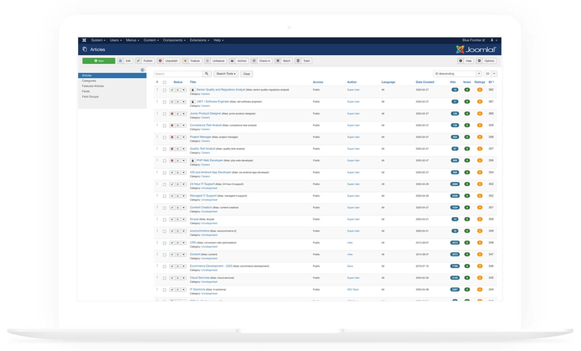Viewport: 581px width, 351px height.
Task: Open the 20 items-per-page list limit dropdown
Action: [x=490, y=74]
